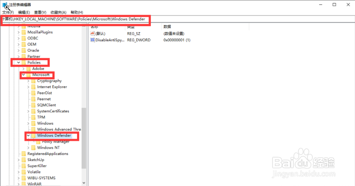This screenshot has height=186, width=355.
Task: Click the (默认) string value icon
Action: 92,34
